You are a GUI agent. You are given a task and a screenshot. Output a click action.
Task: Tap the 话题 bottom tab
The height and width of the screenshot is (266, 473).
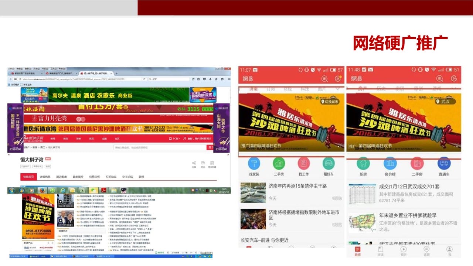pyautogui.click(x=426, y=251)
